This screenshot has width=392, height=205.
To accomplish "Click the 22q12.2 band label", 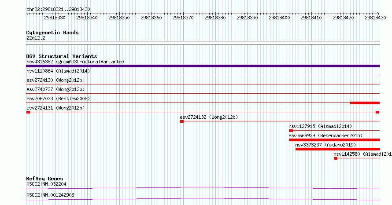I will coord(36,38).
